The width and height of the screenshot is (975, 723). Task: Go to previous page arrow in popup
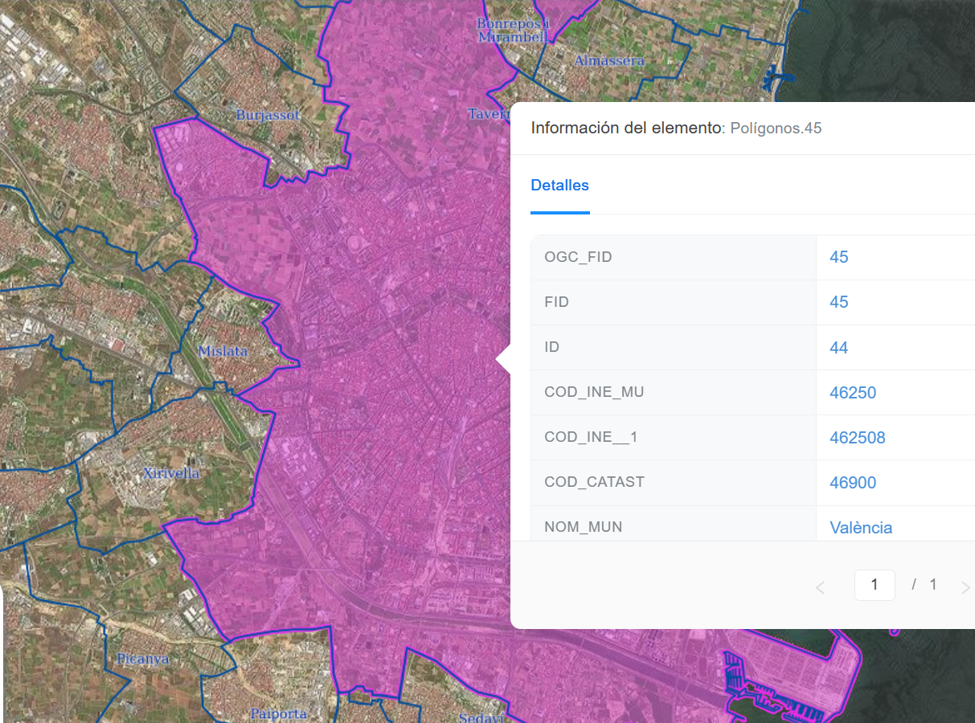[820, 588]
